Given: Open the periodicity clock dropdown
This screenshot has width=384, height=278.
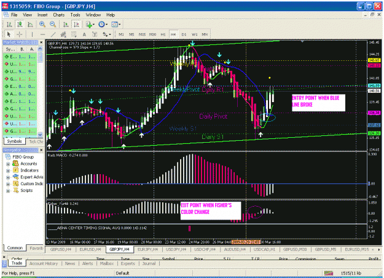Looking at the screenshot, I should (103, 24).
